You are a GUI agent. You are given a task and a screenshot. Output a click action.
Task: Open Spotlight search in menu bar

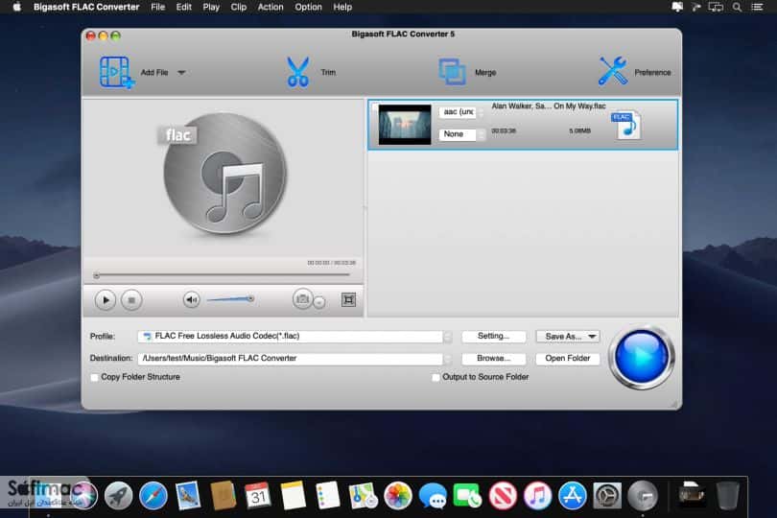[x=737, y=7]
